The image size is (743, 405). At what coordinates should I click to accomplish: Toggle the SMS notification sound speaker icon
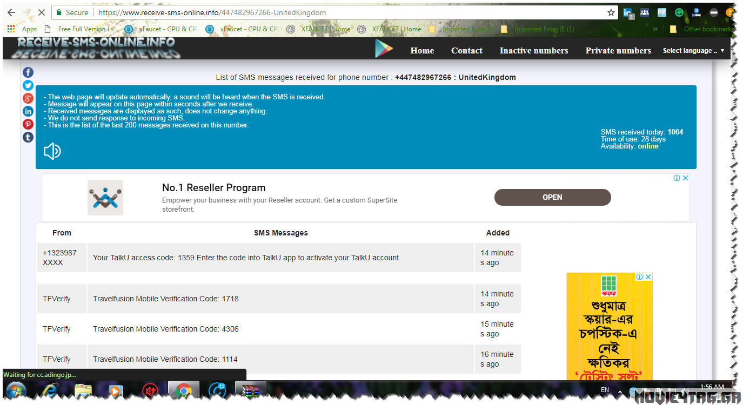52,152
